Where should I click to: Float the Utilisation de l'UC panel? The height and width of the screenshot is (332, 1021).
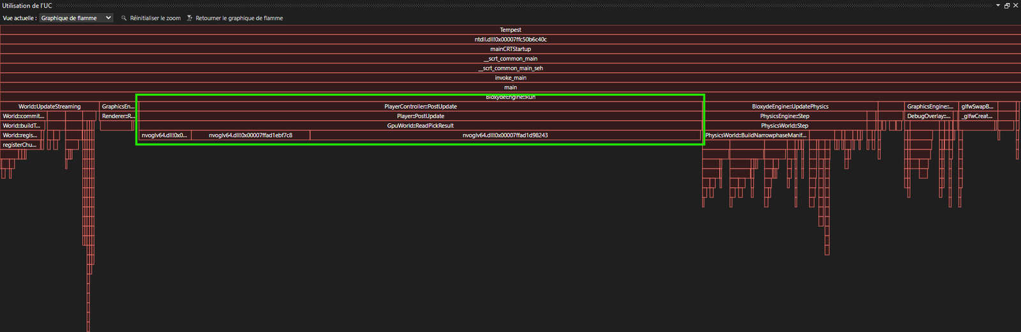pyautogui.click(x=1007, y=5)
